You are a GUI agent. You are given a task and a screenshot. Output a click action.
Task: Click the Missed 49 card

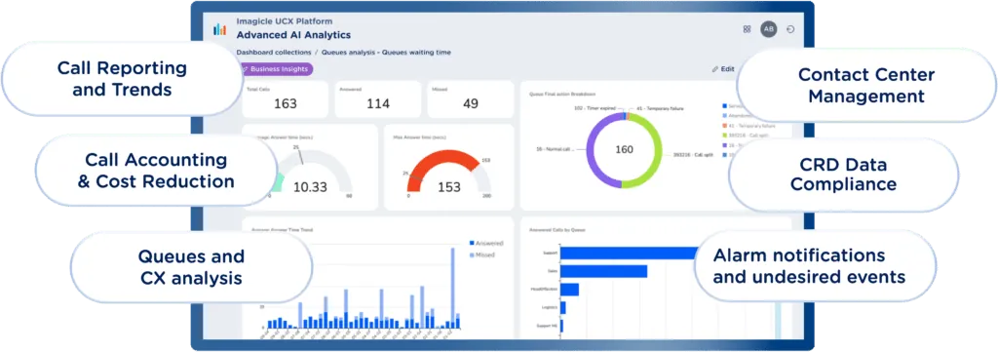click(x=471, y=99)
